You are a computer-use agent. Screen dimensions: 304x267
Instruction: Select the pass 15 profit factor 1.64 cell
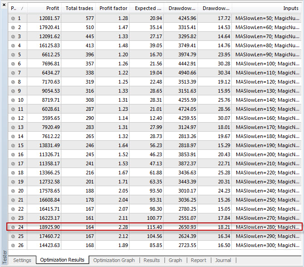[113, 145]
